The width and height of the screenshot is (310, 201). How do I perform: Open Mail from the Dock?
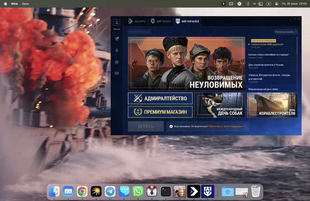coord(68,191)
